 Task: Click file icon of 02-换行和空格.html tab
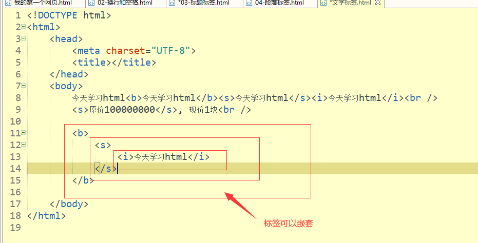point(91,3)
